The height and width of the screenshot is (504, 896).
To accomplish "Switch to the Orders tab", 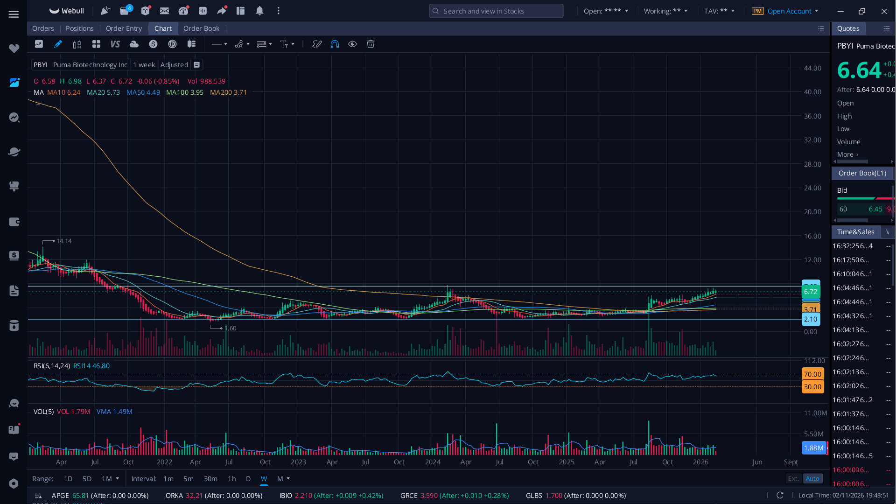I will pyautogui.click(x=43, y=28).
